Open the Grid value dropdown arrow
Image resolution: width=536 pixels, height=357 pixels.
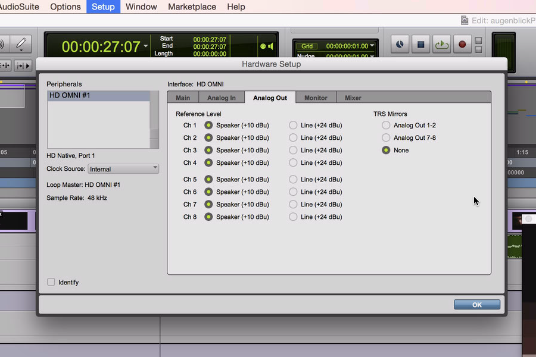click(372, 46)
